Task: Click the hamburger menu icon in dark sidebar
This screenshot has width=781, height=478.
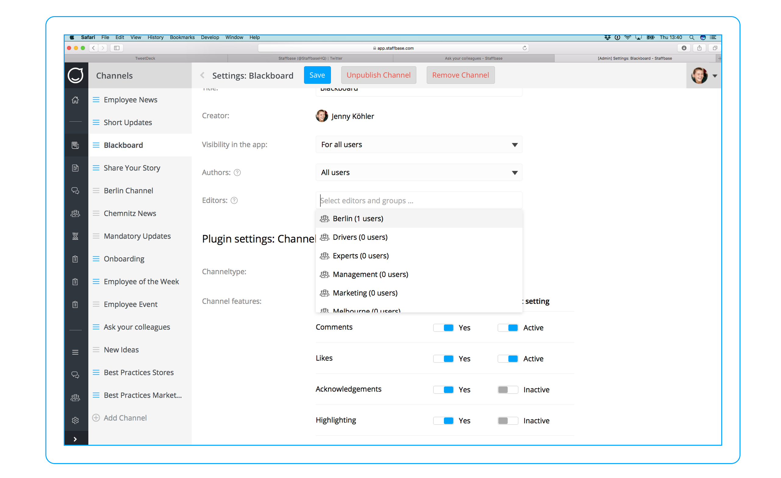Action: pos(75,352)
